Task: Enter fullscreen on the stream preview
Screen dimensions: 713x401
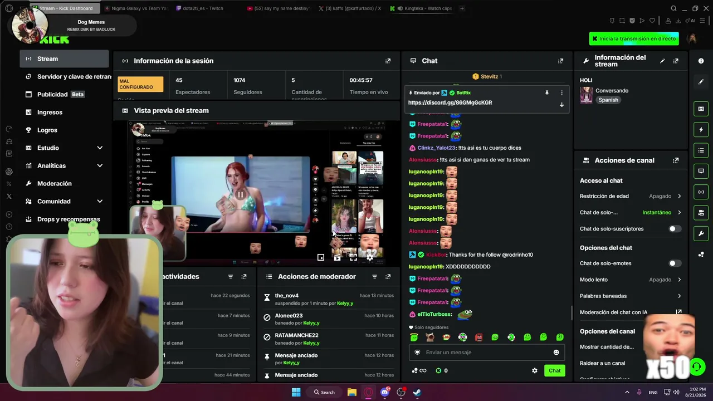Action: (353, 258)
